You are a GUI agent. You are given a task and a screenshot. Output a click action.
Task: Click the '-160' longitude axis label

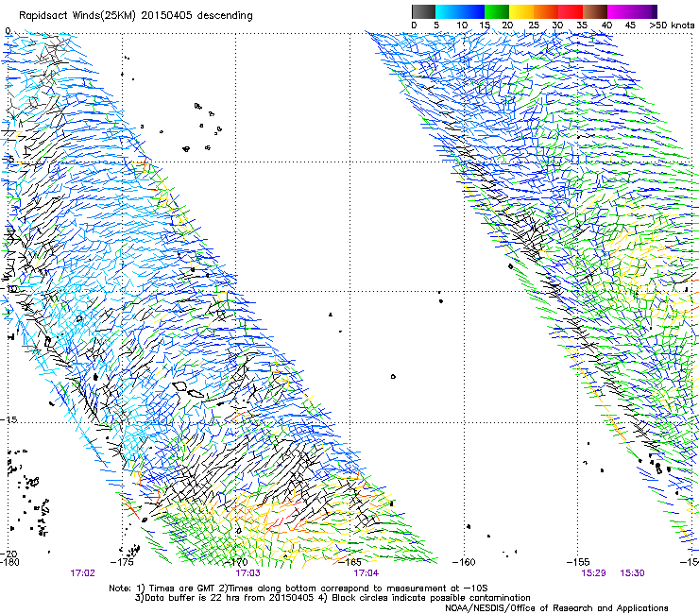[464, 562]
